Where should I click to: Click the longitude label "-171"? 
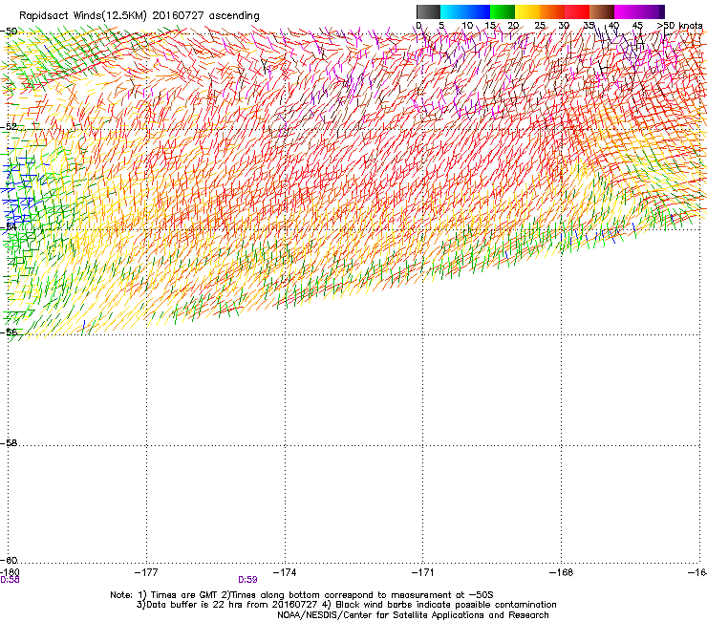[x=423, y=572]
